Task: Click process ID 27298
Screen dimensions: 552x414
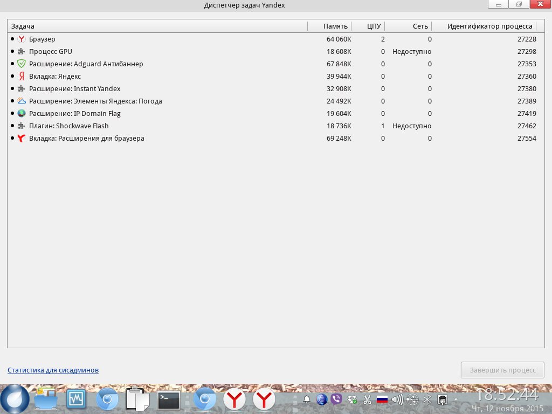Action: [x=527, y=51]
